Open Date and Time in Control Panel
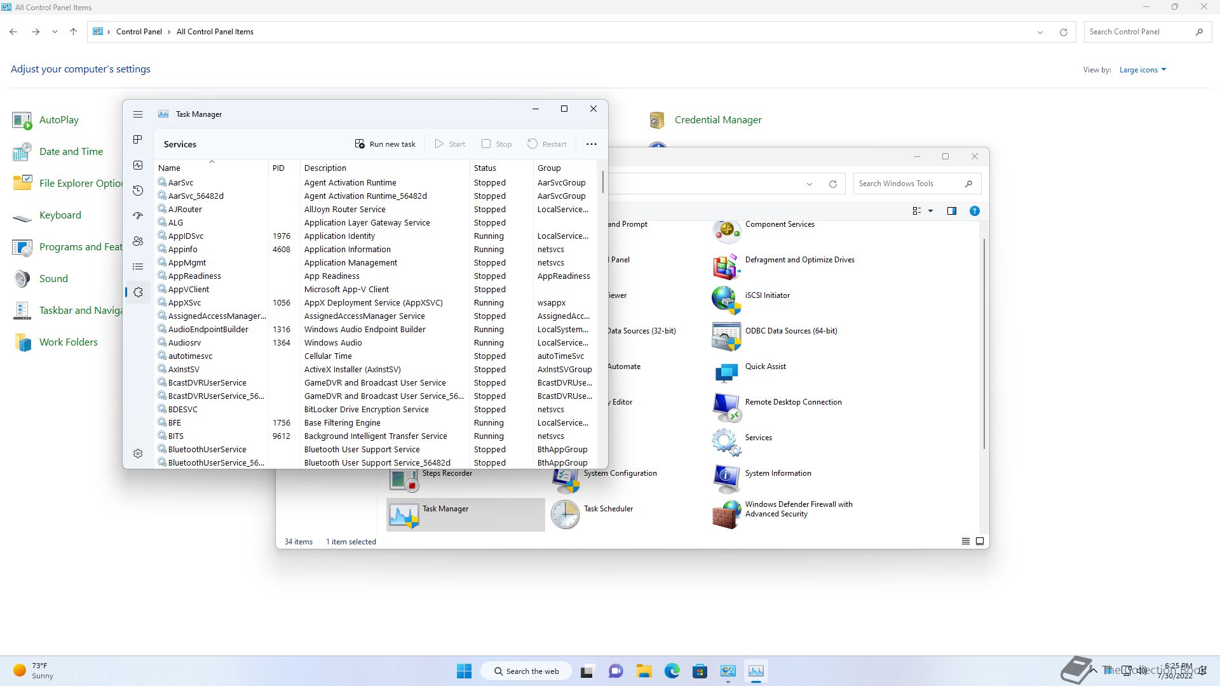The width and height of the screenshot is (1220, 686). click(57, 151)
